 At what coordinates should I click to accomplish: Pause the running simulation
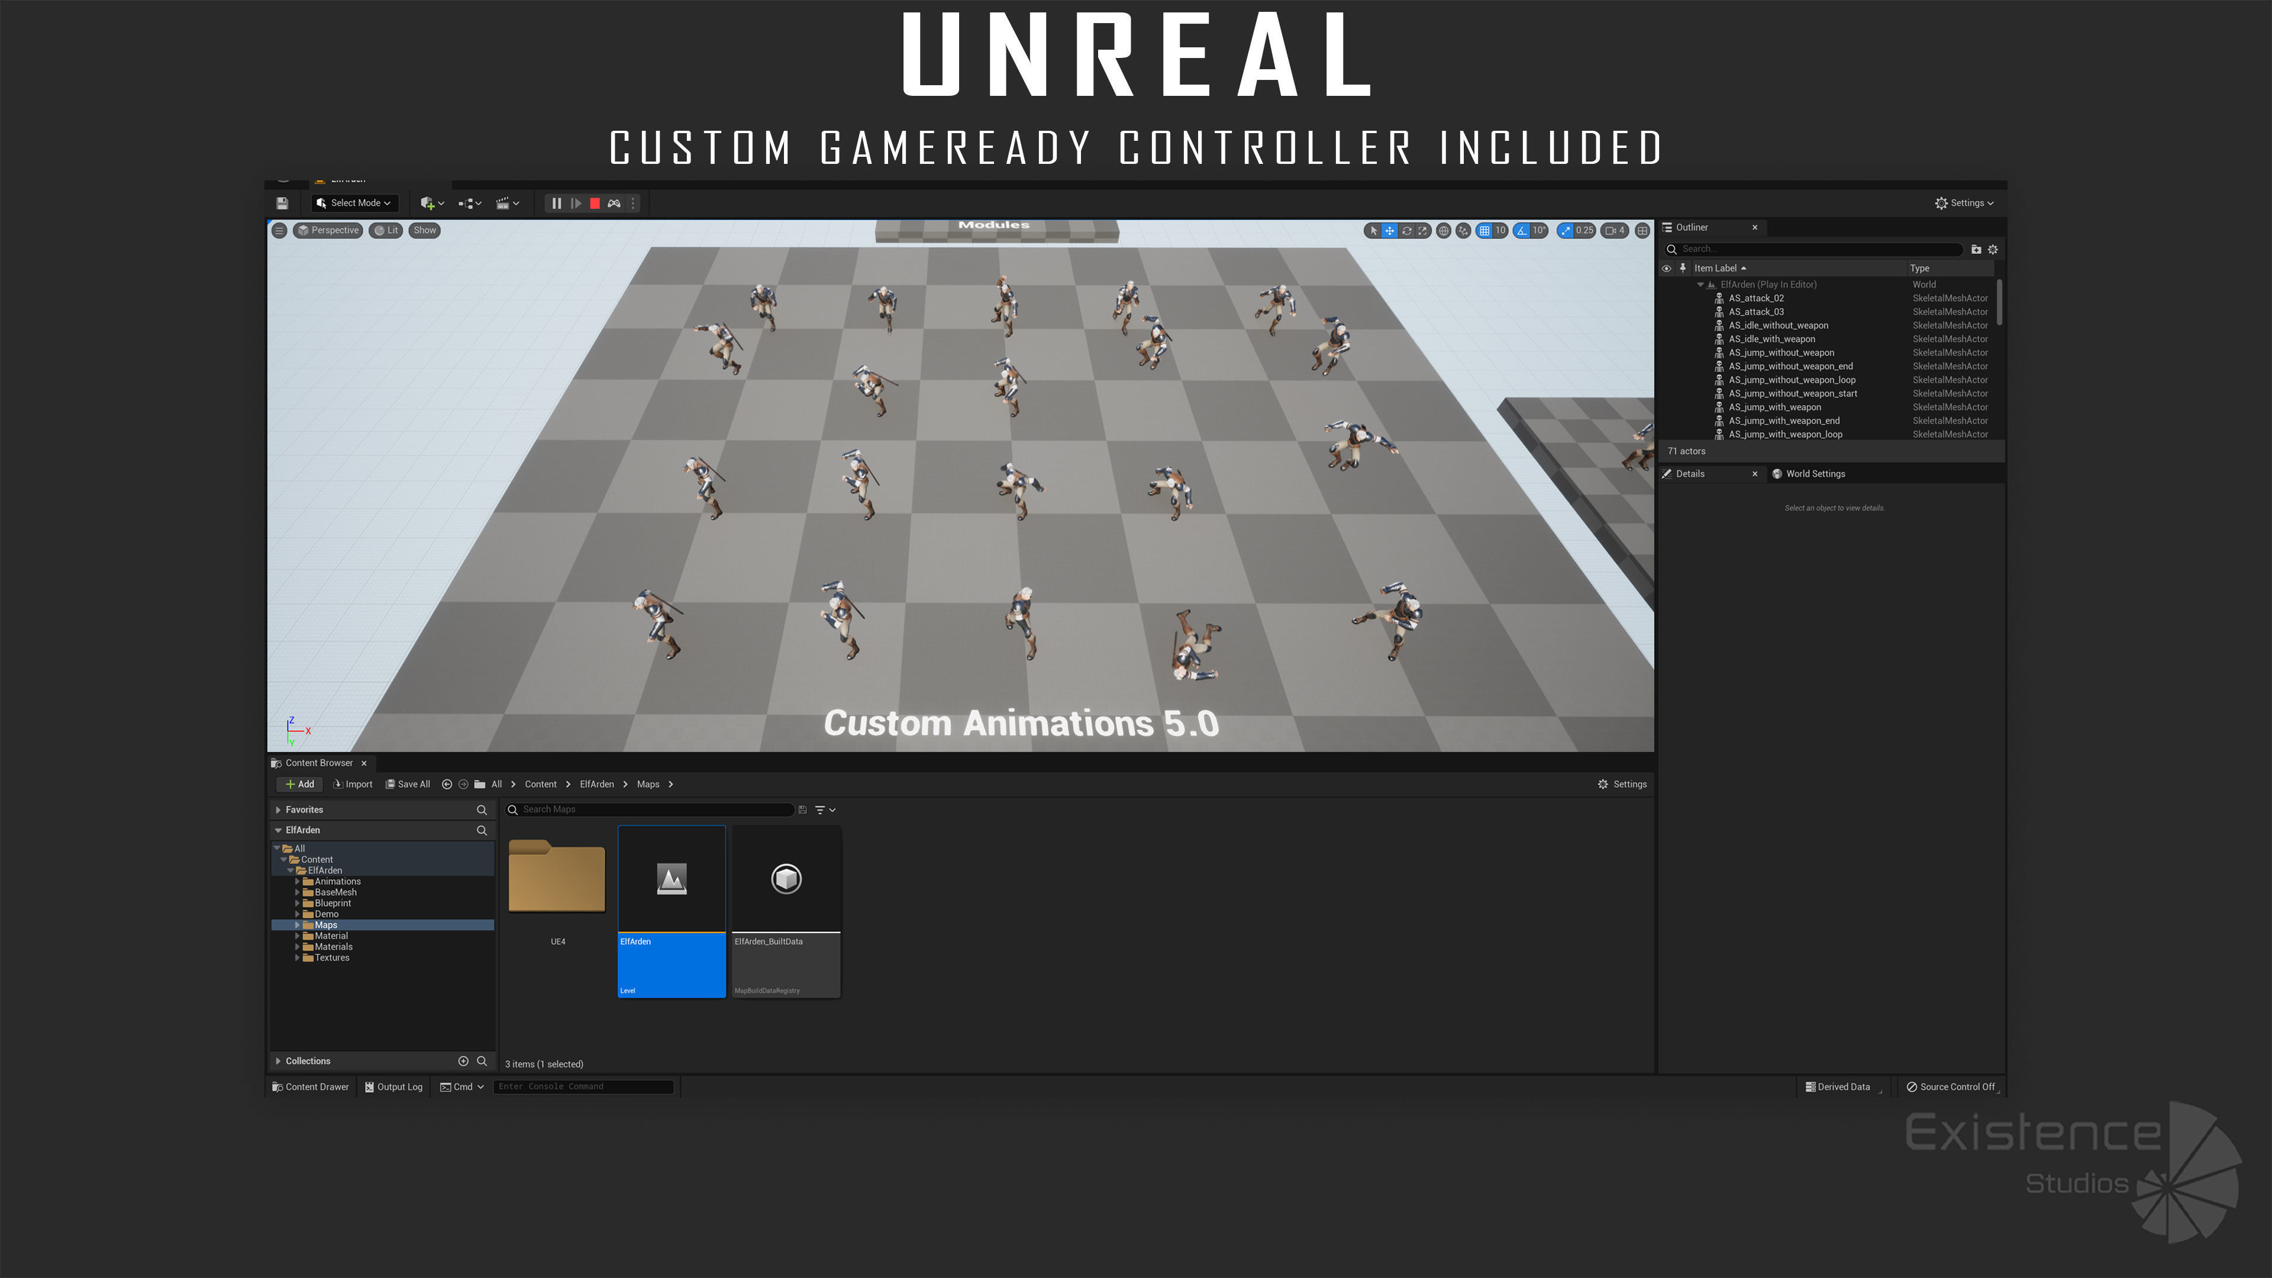557,203
